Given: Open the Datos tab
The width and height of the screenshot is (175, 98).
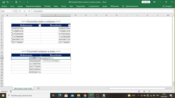Looking at the screenshot, I should (56, 6).
